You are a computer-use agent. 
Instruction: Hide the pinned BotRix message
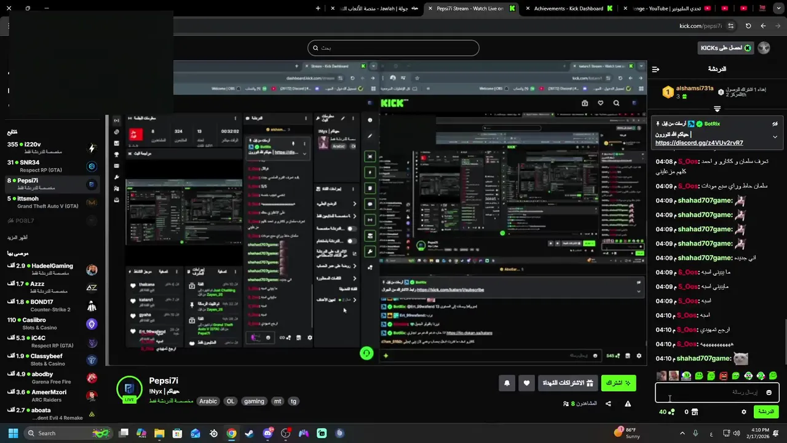[775, 124]
